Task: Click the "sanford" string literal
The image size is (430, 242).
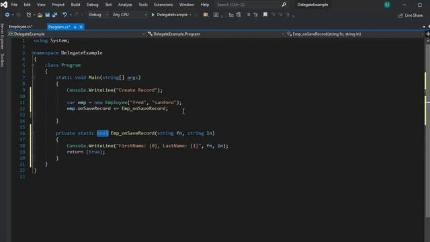Action: 164,102
